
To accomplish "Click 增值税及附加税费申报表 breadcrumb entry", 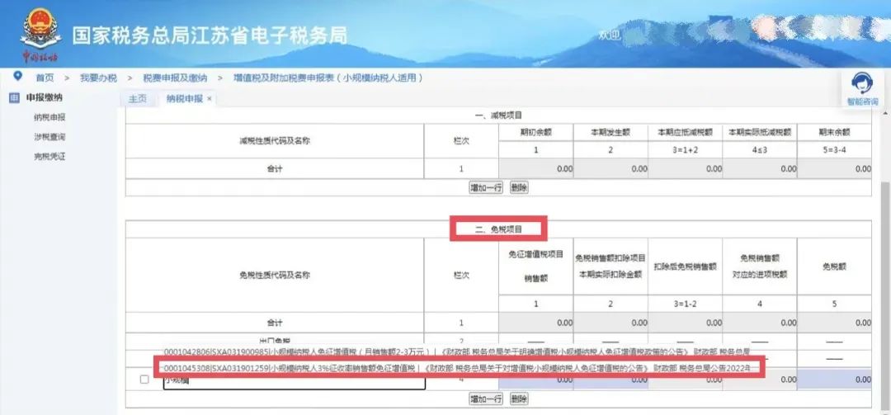I will click(328, 78).
